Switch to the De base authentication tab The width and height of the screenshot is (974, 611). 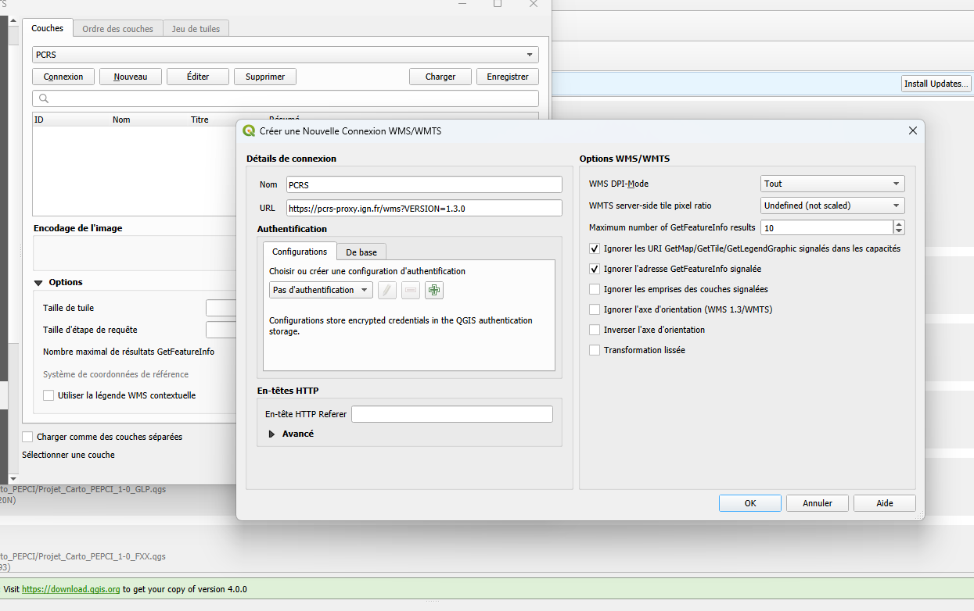(361, 252)
